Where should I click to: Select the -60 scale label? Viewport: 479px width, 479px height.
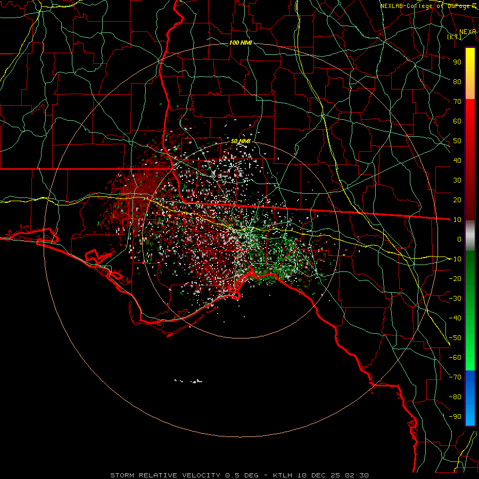[455, 358]
